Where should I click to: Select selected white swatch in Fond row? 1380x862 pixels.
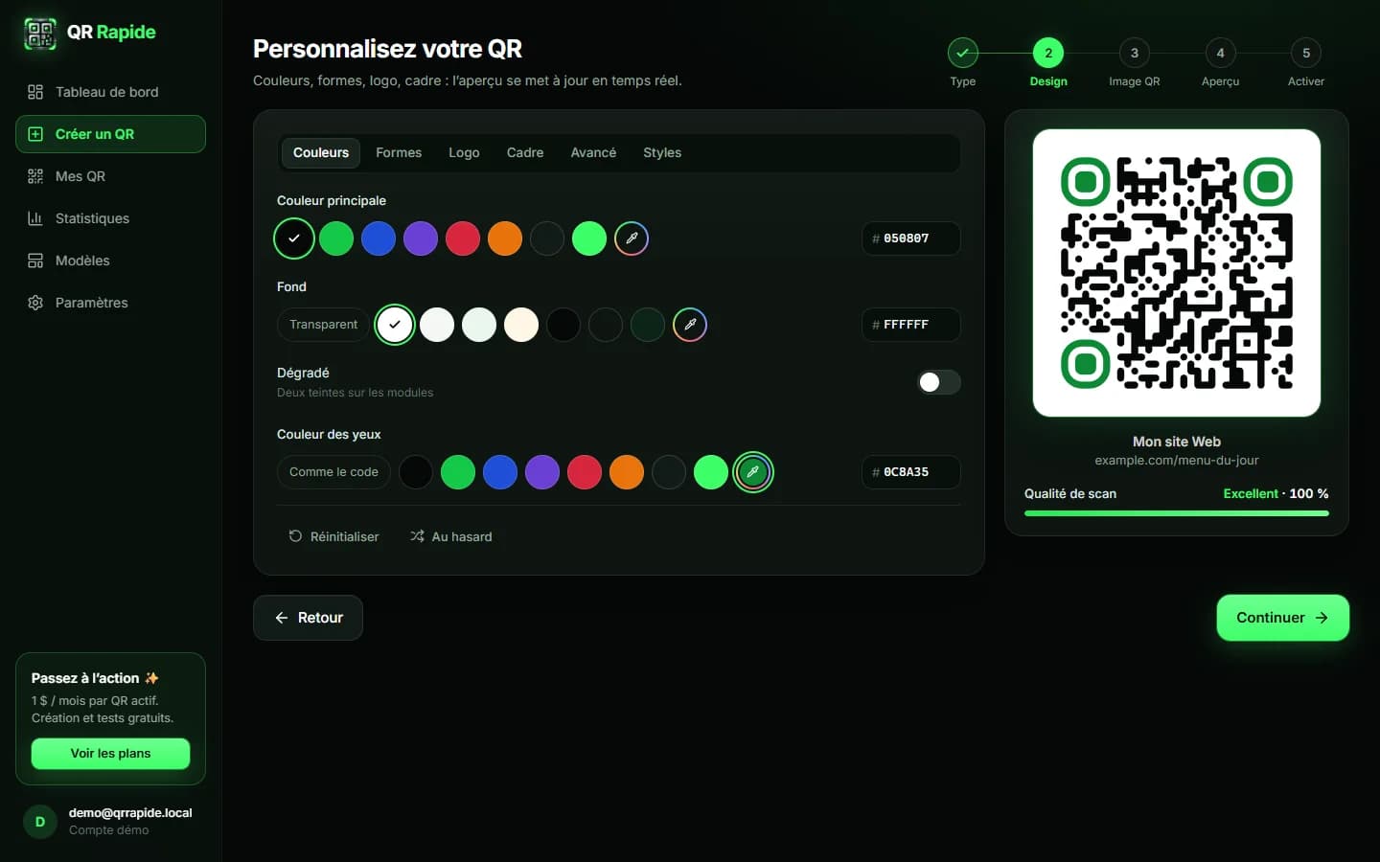pyautogui.click(x=395, y=325)
